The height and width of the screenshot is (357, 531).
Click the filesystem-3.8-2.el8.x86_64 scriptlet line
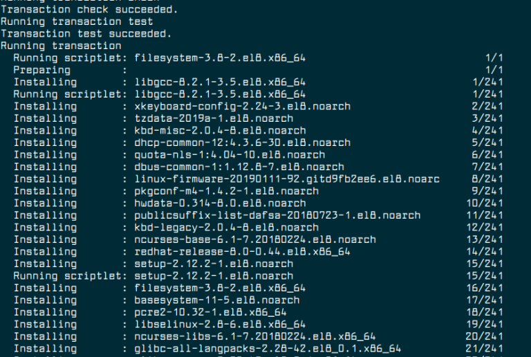click(x=221, y=58)
